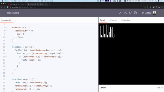
Task: Clear the console output
Action: tap(160, 88)
